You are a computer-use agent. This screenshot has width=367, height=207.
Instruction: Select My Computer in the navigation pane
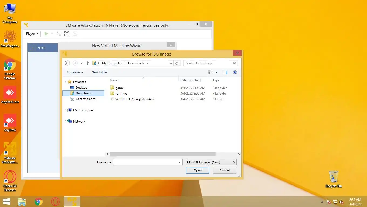click(x=83, y=110)
